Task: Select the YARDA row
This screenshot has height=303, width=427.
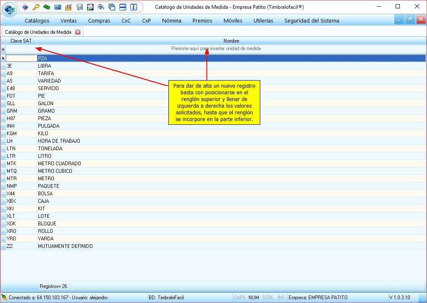Action: tap(213, 239)
